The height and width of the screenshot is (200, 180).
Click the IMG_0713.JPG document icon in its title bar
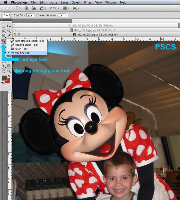(x=69, y=26)
